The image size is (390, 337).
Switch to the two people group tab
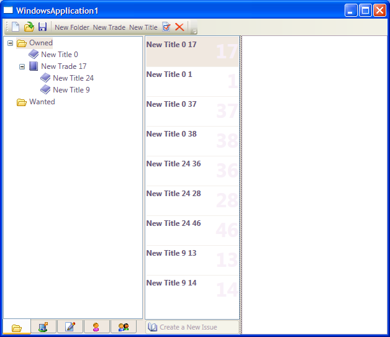(123, 327)
